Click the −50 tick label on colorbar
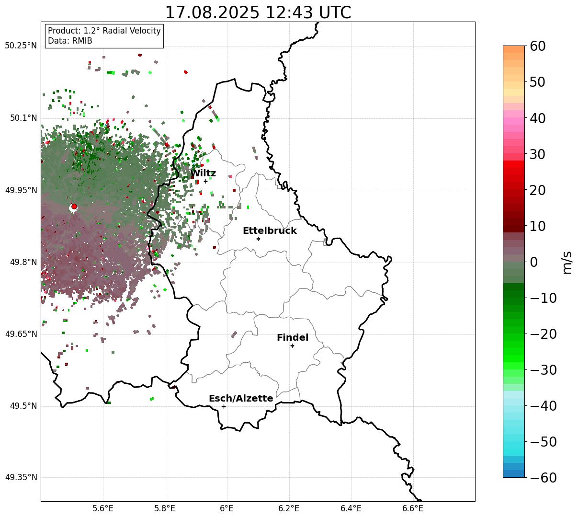Viewport: 578px width, 518px height. [543, 442]
